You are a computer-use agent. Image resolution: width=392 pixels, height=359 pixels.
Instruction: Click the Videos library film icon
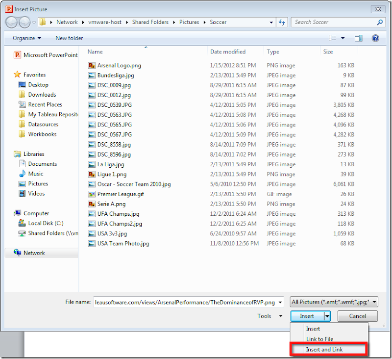[x=22, y=193]
